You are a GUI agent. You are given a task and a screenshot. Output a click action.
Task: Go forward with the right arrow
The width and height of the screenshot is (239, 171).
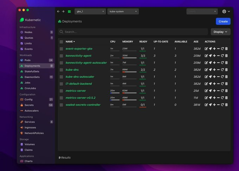click(63, 12)
